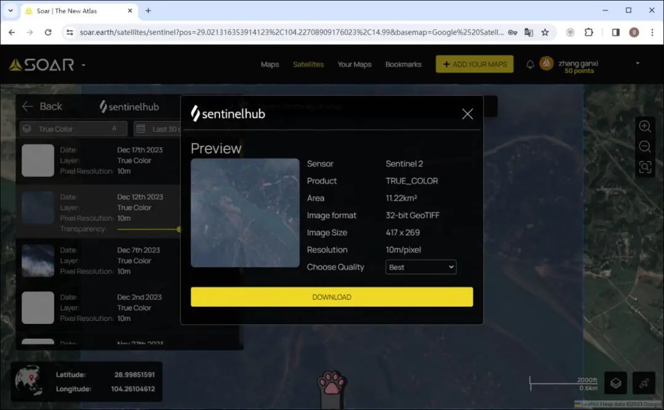Select the Dec 2nd 2023 image thumbnail
The image size is (664, 410).
[38, 307]
